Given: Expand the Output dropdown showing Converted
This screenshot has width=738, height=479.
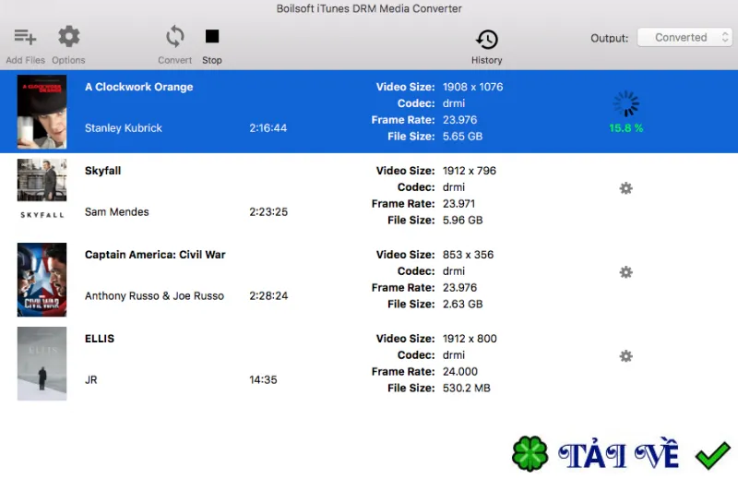Looking at the screenshot, I should (684, 37).
